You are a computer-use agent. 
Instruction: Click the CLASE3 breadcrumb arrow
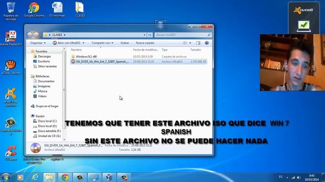pyautogui.click(x=64, y=35)
